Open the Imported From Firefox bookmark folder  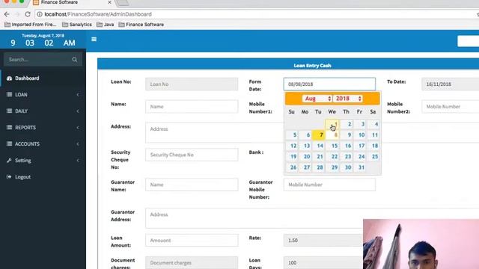(30, 25)
